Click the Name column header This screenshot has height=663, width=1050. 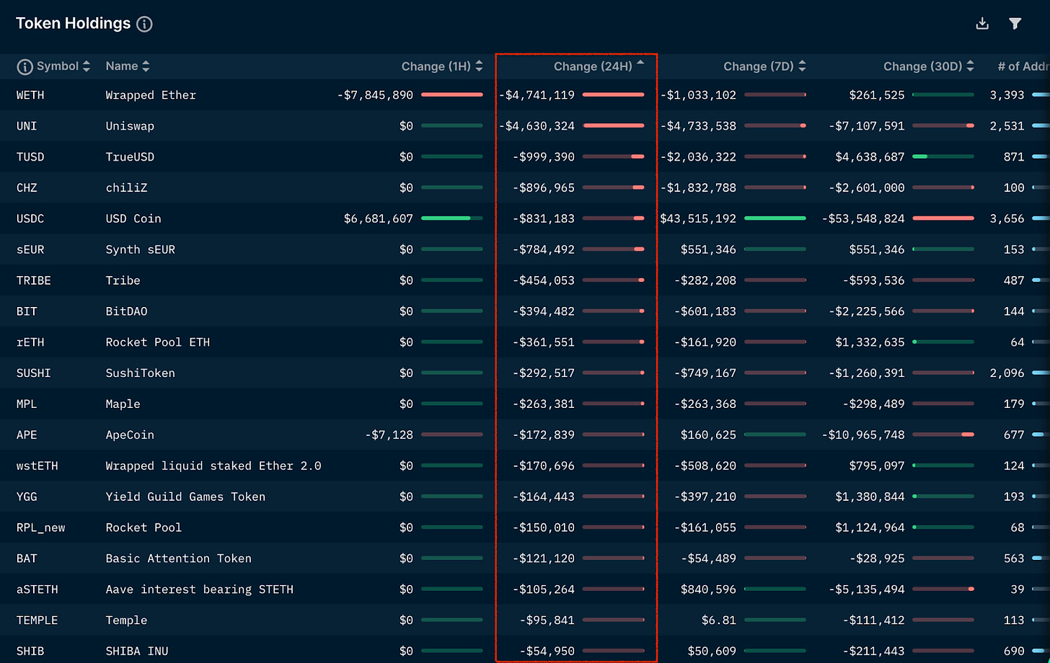[122, 66]
